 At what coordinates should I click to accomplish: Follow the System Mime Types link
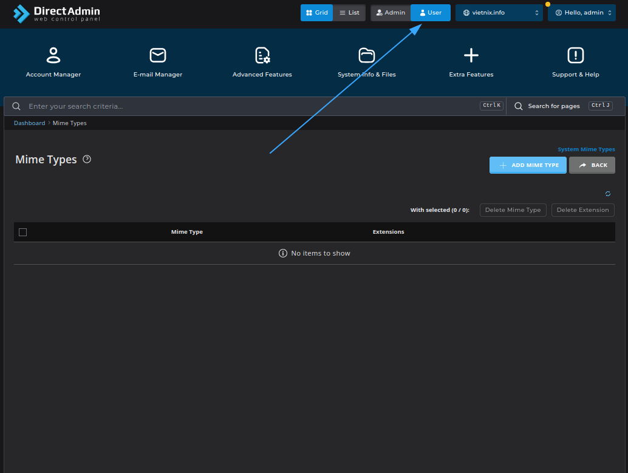tap(586, 149)
